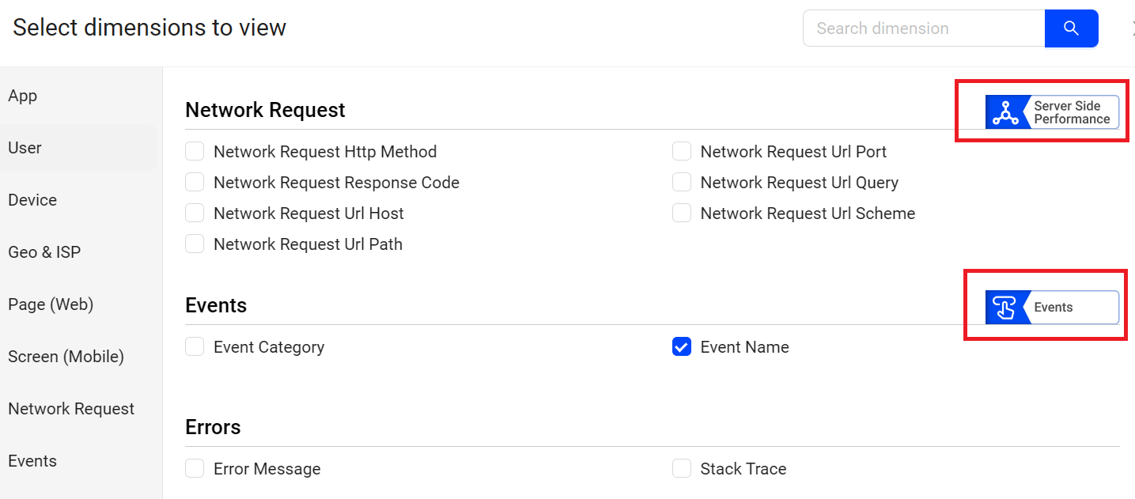Tick Network Request Url Host
This screenshot has height=499, width=1135.
tap(195, 214)
